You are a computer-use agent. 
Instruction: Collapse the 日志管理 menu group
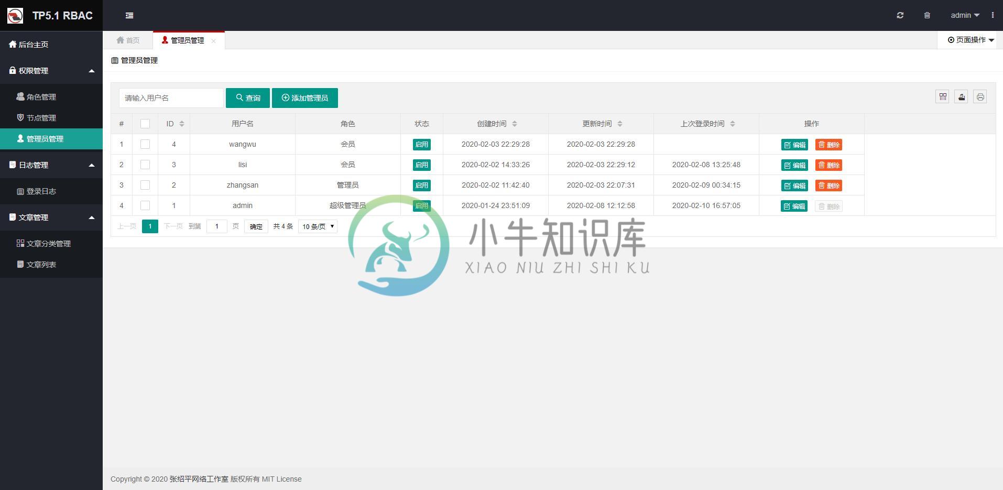[x=51, y=165]
